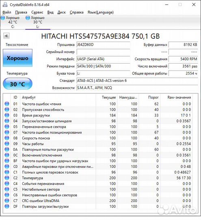This screenshot has height=220, width=201.
Task: Click the Стандарт field ATA8-ACS
Action: (x=137, y=81)
